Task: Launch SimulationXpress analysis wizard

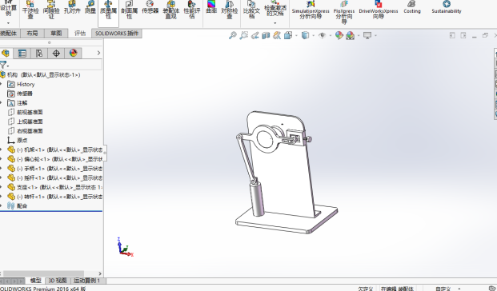Action: click(x=311, y=10)
